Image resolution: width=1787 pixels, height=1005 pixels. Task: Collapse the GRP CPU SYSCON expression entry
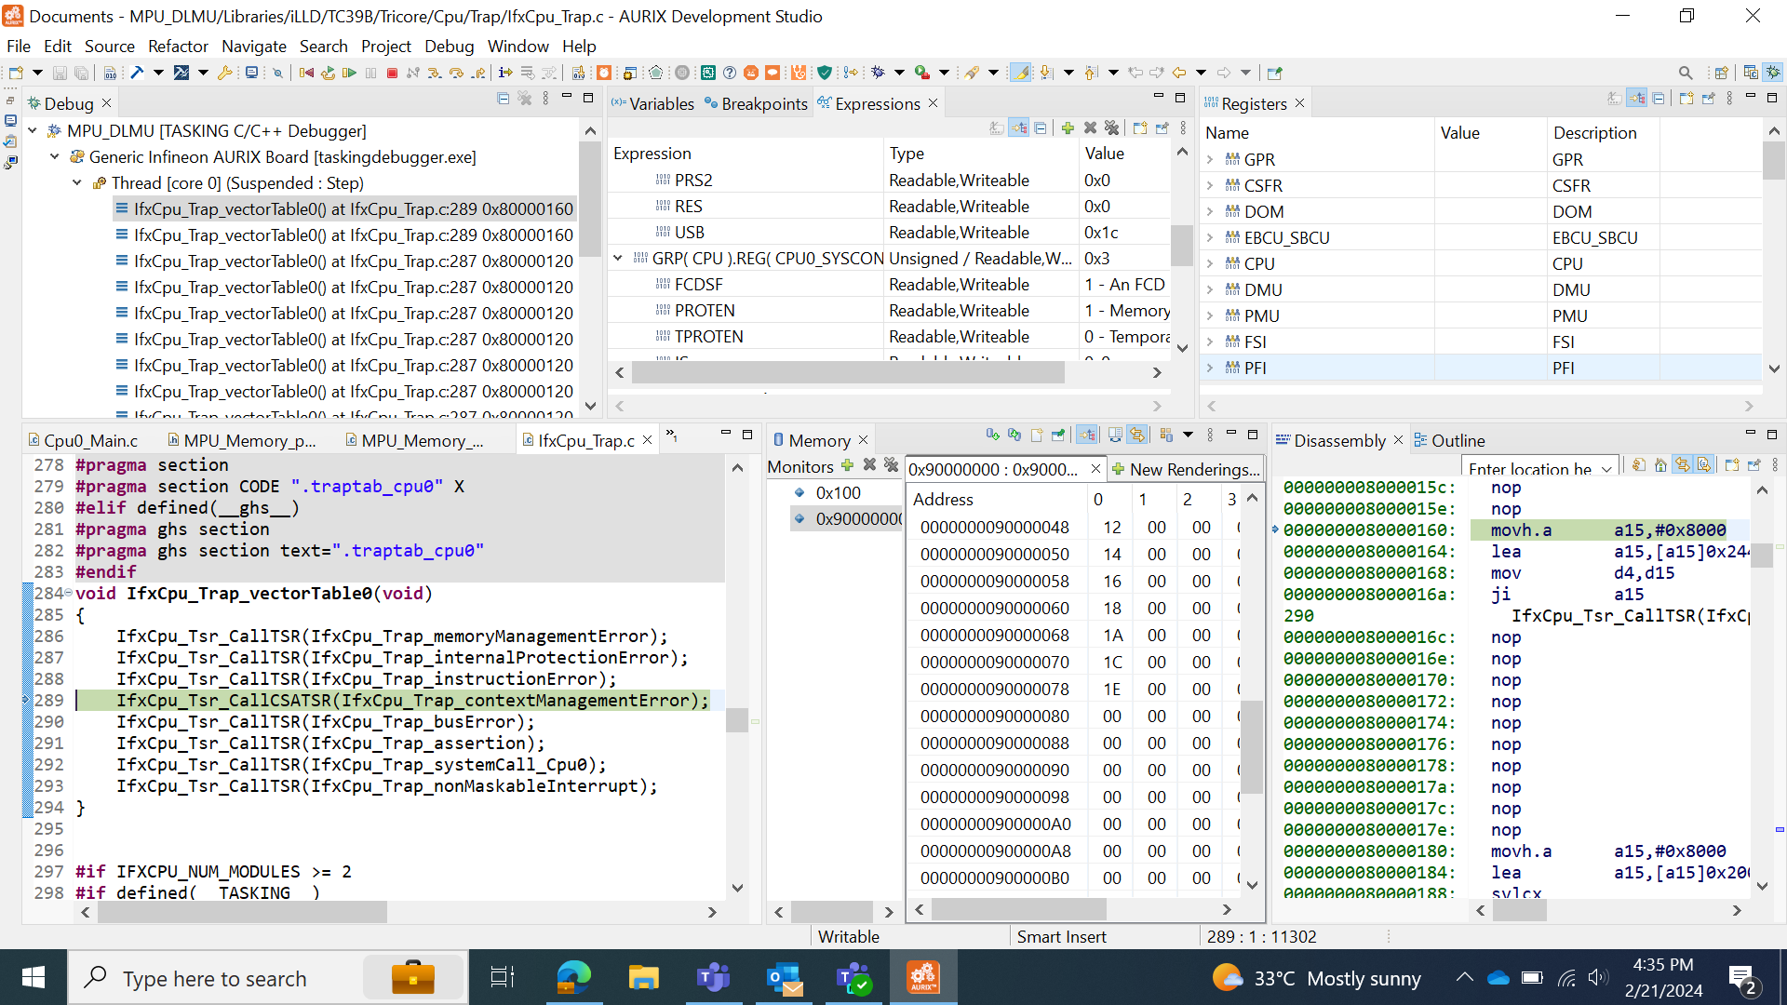point(619,258)
